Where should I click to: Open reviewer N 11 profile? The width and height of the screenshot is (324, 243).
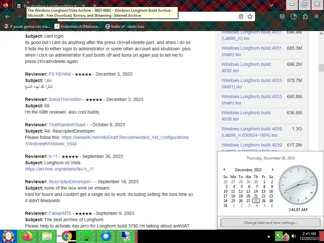click(x=53, y=156)
